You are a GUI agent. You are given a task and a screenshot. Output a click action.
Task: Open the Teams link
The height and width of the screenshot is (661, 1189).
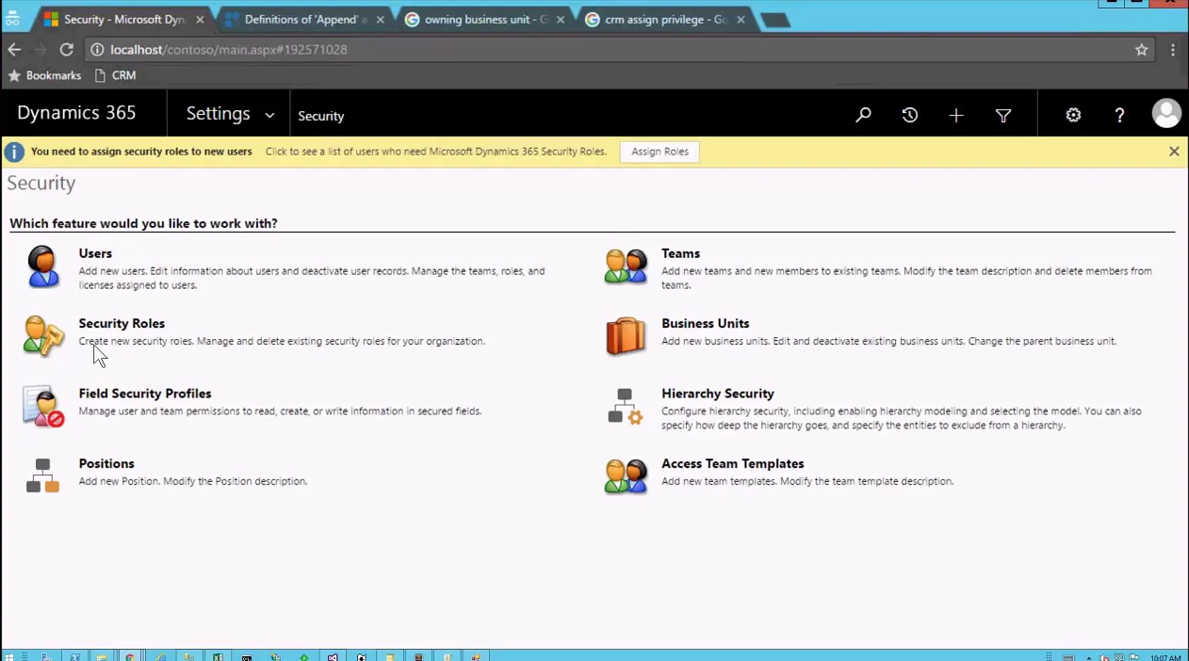680,253
